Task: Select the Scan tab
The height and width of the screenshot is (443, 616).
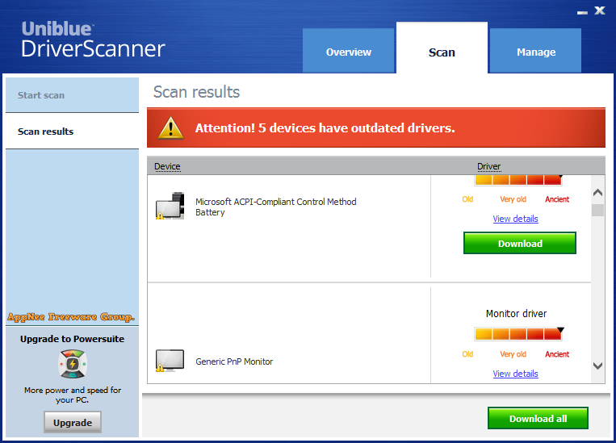Action: click(x=442, y=48)
